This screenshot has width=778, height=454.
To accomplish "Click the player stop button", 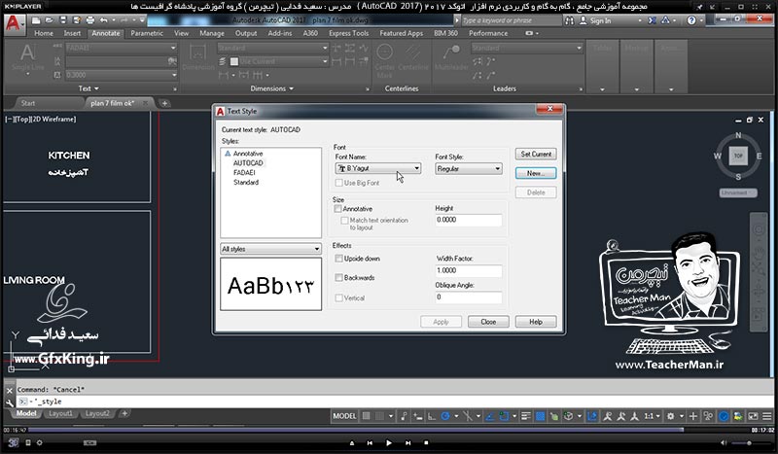I will point(426,442).
